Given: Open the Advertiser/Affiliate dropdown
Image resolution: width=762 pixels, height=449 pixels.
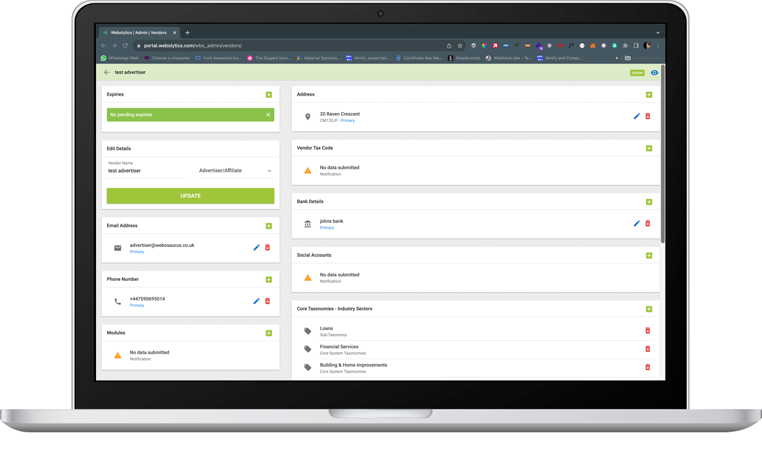Looking at the screenshot, I should coord(268,170).
